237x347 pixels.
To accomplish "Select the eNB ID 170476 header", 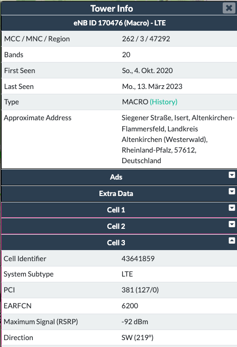I will (x=120, y=23).
